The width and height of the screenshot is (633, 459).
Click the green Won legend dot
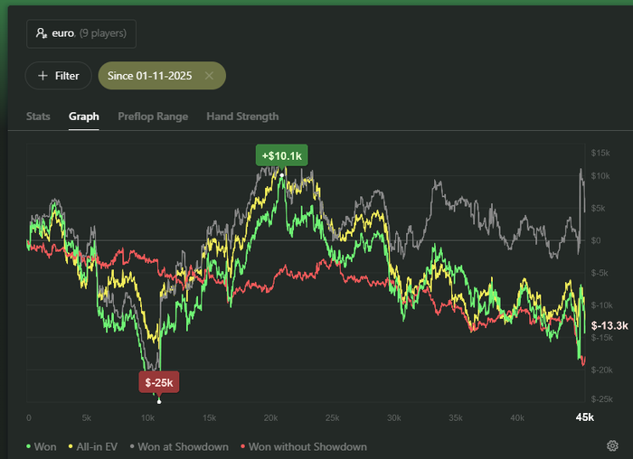(x=29, y=446)
